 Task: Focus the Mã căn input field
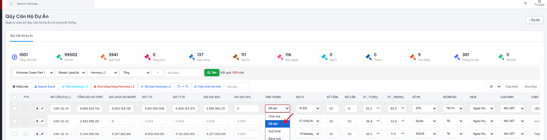pyautogui.click(x=237, y=87)
